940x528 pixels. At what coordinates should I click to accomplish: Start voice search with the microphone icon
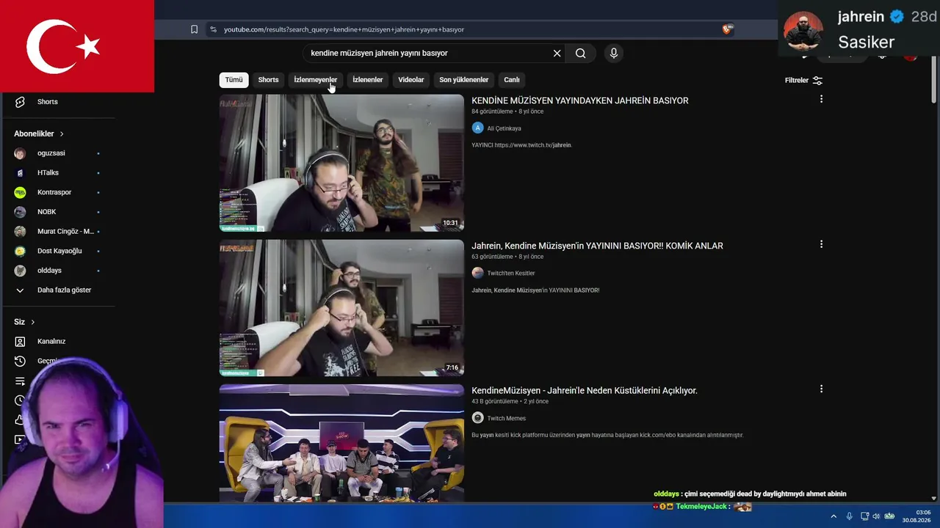[614, 53]
